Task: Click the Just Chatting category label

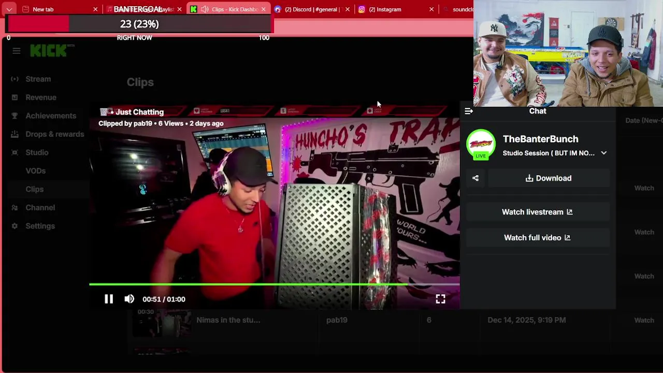Action: coord(139,112)
